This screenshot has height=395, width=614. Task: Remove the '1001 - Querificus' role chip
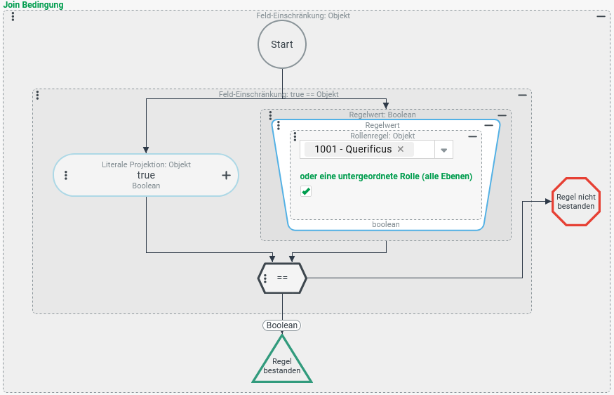[401, 149]
